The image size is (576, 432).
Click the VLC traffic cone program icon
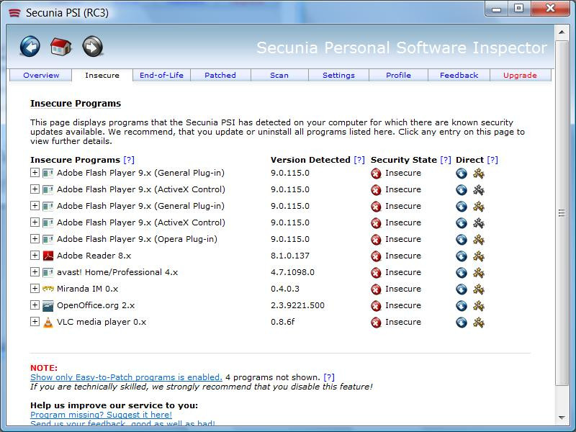pos(48,322)
